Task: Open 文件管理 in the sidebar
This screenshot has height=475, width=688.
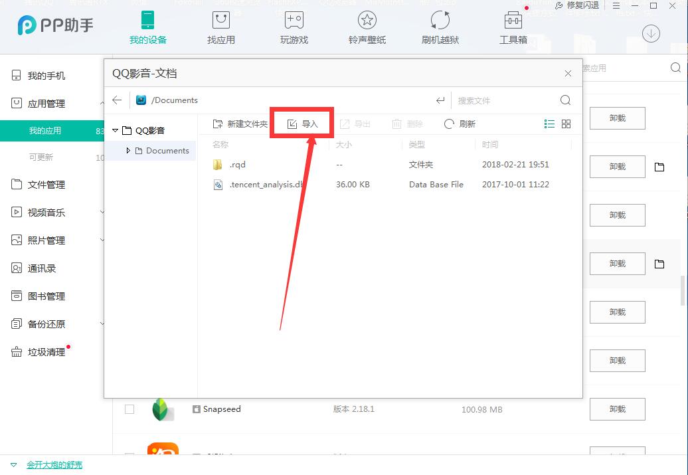Action: 38,185
